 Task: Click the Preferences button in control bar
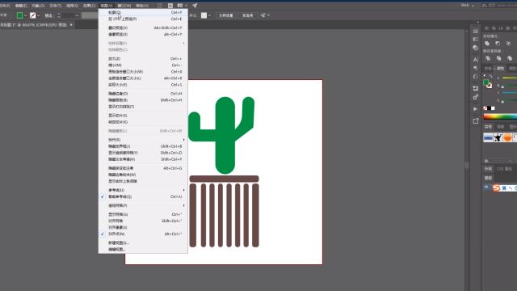[x=248, y=15]
